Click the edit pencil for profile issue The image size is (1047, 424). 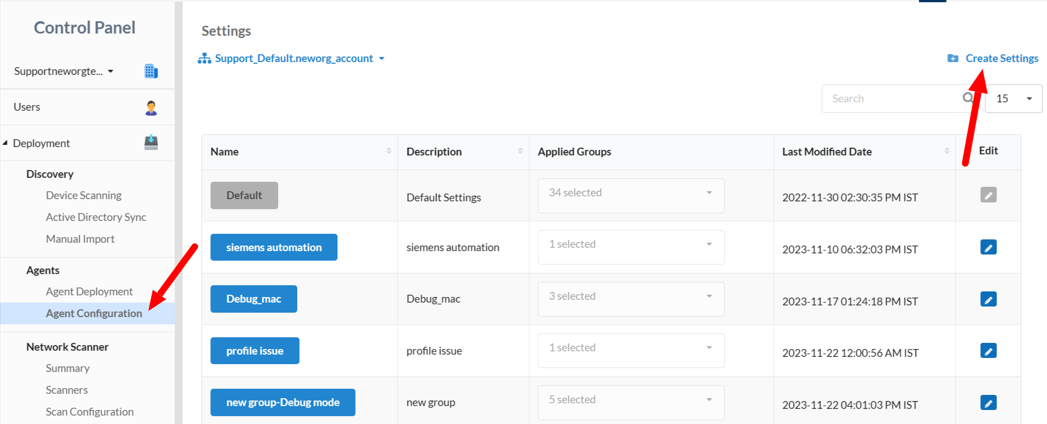click(988, 351)
